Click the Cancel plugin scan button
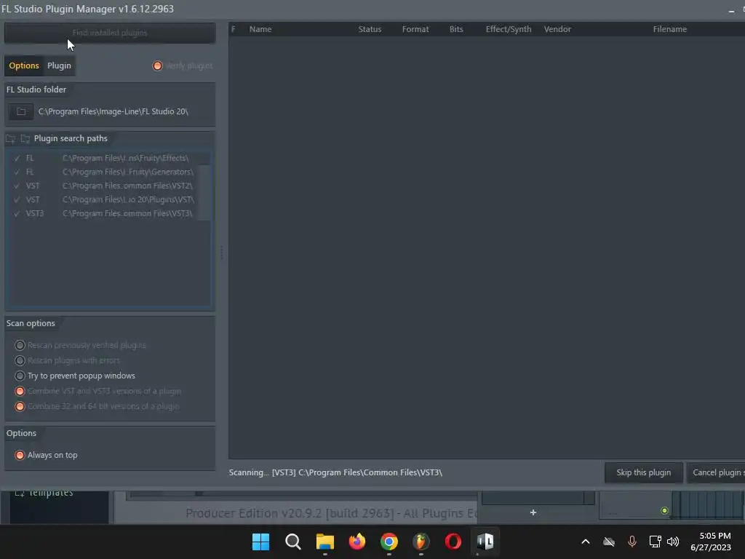 tap(717, 472)
